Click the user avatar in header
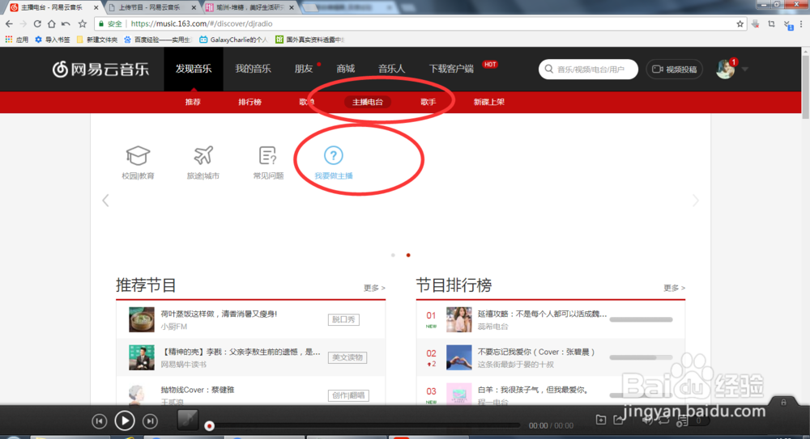The width and height of the screenshot is (810, 439). tap(725, 70)
